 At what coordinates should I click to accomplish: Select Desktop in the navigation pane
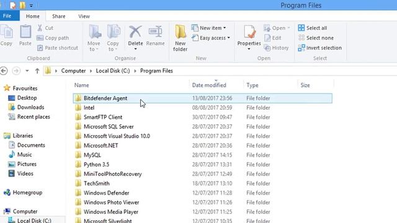point(22,98)
